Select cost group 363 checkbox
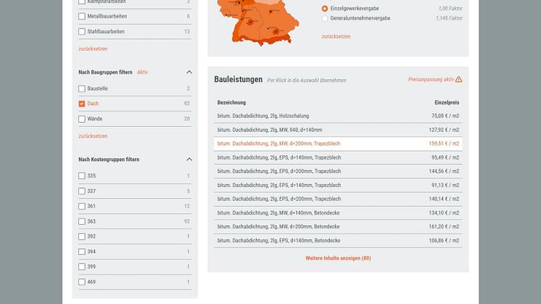The image size is (541, 304). tap(82, 221)
